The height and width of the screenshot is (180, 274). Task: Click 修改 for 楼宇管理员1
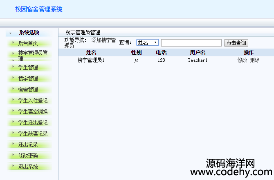(242, 60)
